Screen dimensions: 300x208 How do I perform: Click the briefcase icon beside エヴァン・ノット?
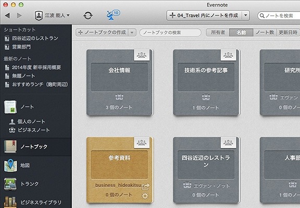(187, 185)
